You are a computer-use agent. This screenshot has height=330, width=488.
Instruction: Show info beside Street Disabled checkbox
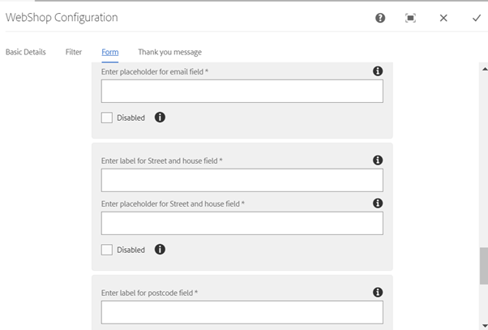point(160,250)
